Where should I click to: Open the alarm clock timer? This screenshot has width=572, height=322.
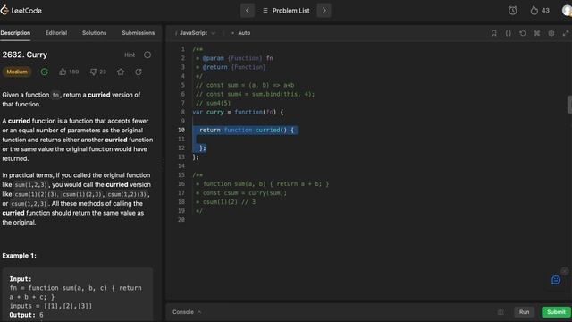coord(512,11)
